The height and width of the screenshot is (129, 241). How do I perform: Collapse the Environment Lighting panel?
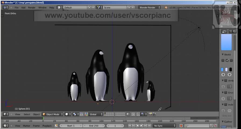coord(222,92)
